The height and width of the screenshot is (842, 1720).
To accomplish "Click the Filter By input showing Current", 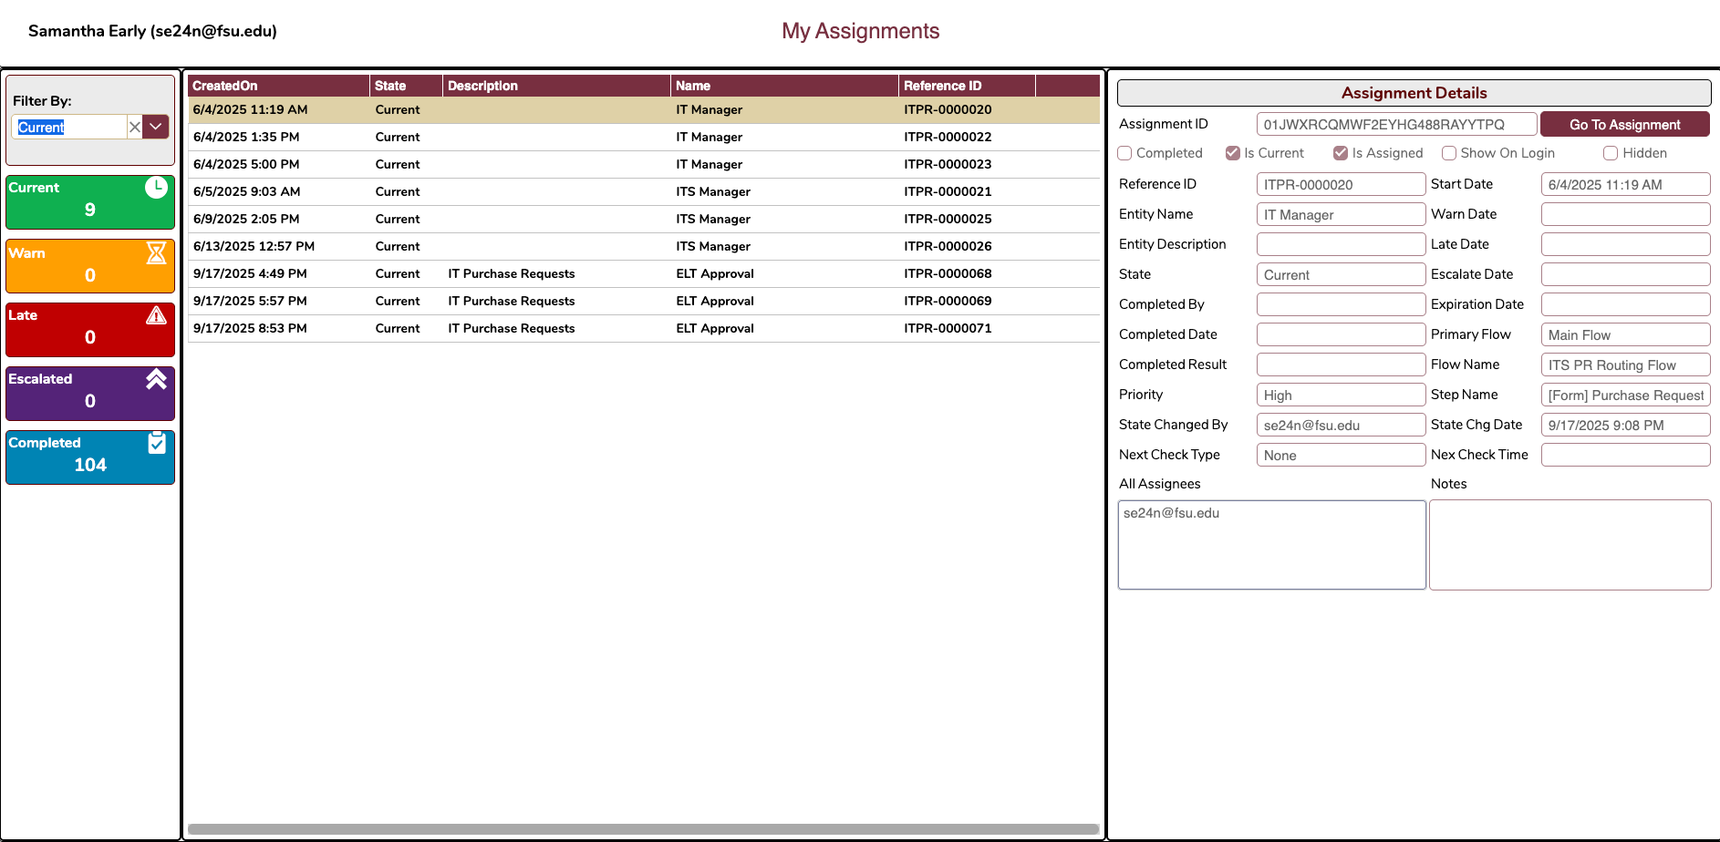I will 69,127.
